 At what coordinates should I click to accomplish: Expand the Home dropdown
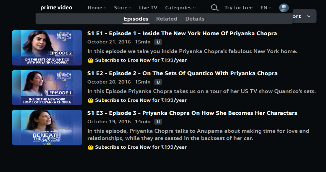coord(97,8)
